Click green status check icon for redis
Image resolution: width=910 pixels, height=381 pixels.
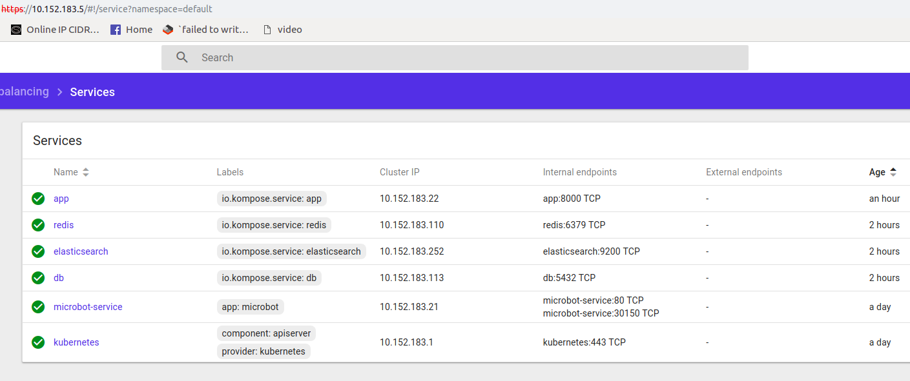pyautogui.click(x=38, y=225)
